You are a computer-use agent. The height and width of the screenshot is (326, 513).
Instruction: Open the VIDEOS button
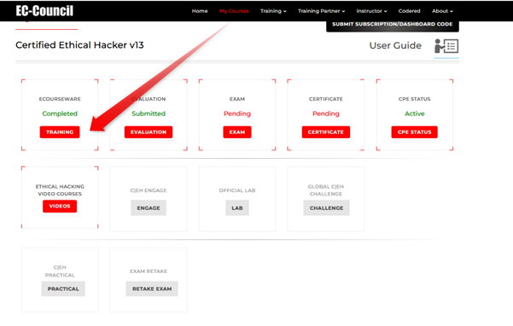click(x=60, y=206)
